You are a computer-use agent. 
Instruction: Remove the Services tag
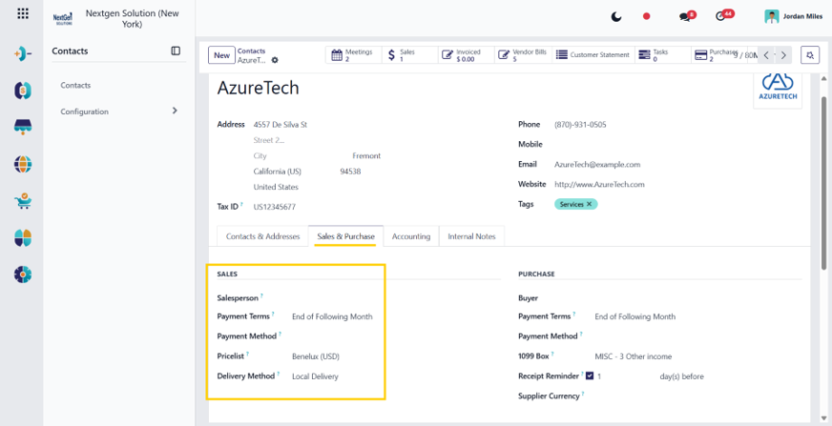click(x=589, y=205)
